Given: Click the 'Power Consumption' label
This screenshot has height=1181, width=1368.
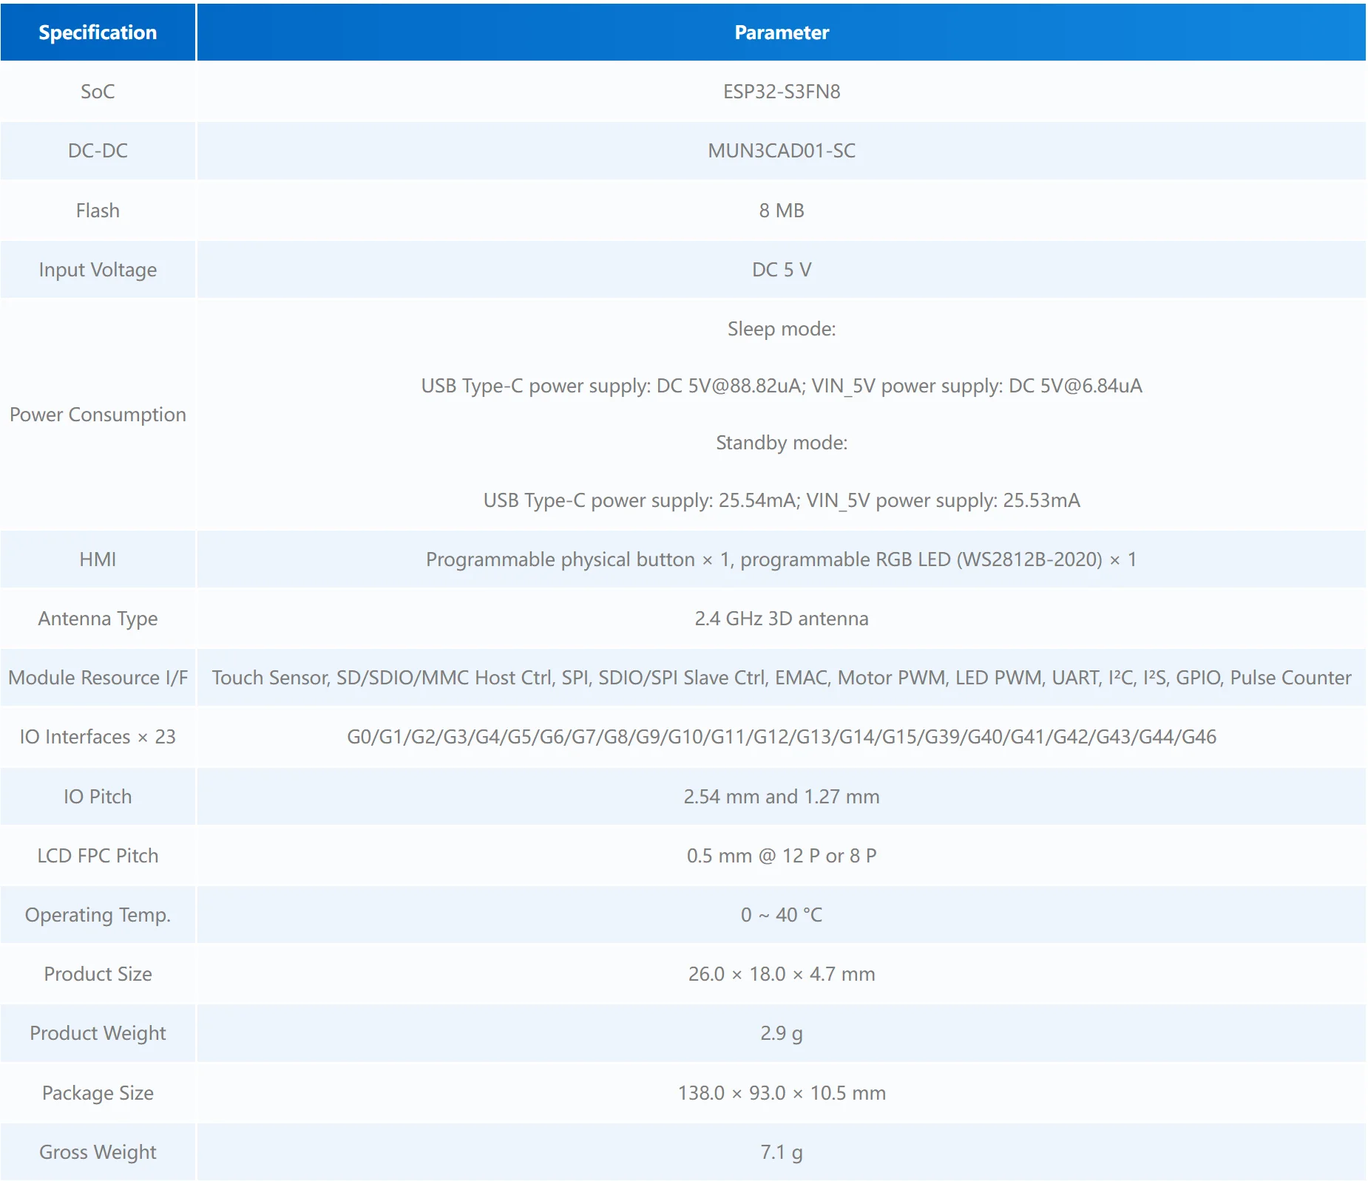Looking at the screenshot, I should (98, 415).
